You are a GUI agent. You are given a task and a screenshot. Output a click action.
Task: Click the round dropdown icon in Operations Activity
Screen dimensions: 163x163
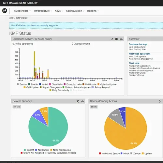(x=116, y=39)
